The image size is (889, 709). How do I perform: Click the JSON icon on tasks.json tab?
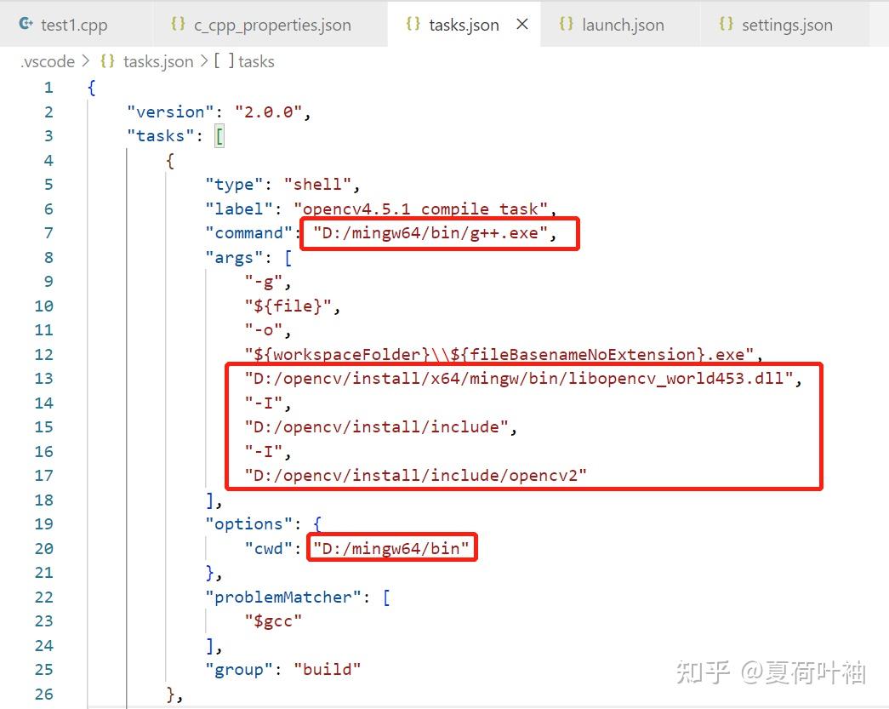click(x=413, y=25)
